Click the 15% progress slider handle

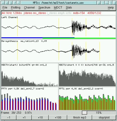(x=84, y=113)
